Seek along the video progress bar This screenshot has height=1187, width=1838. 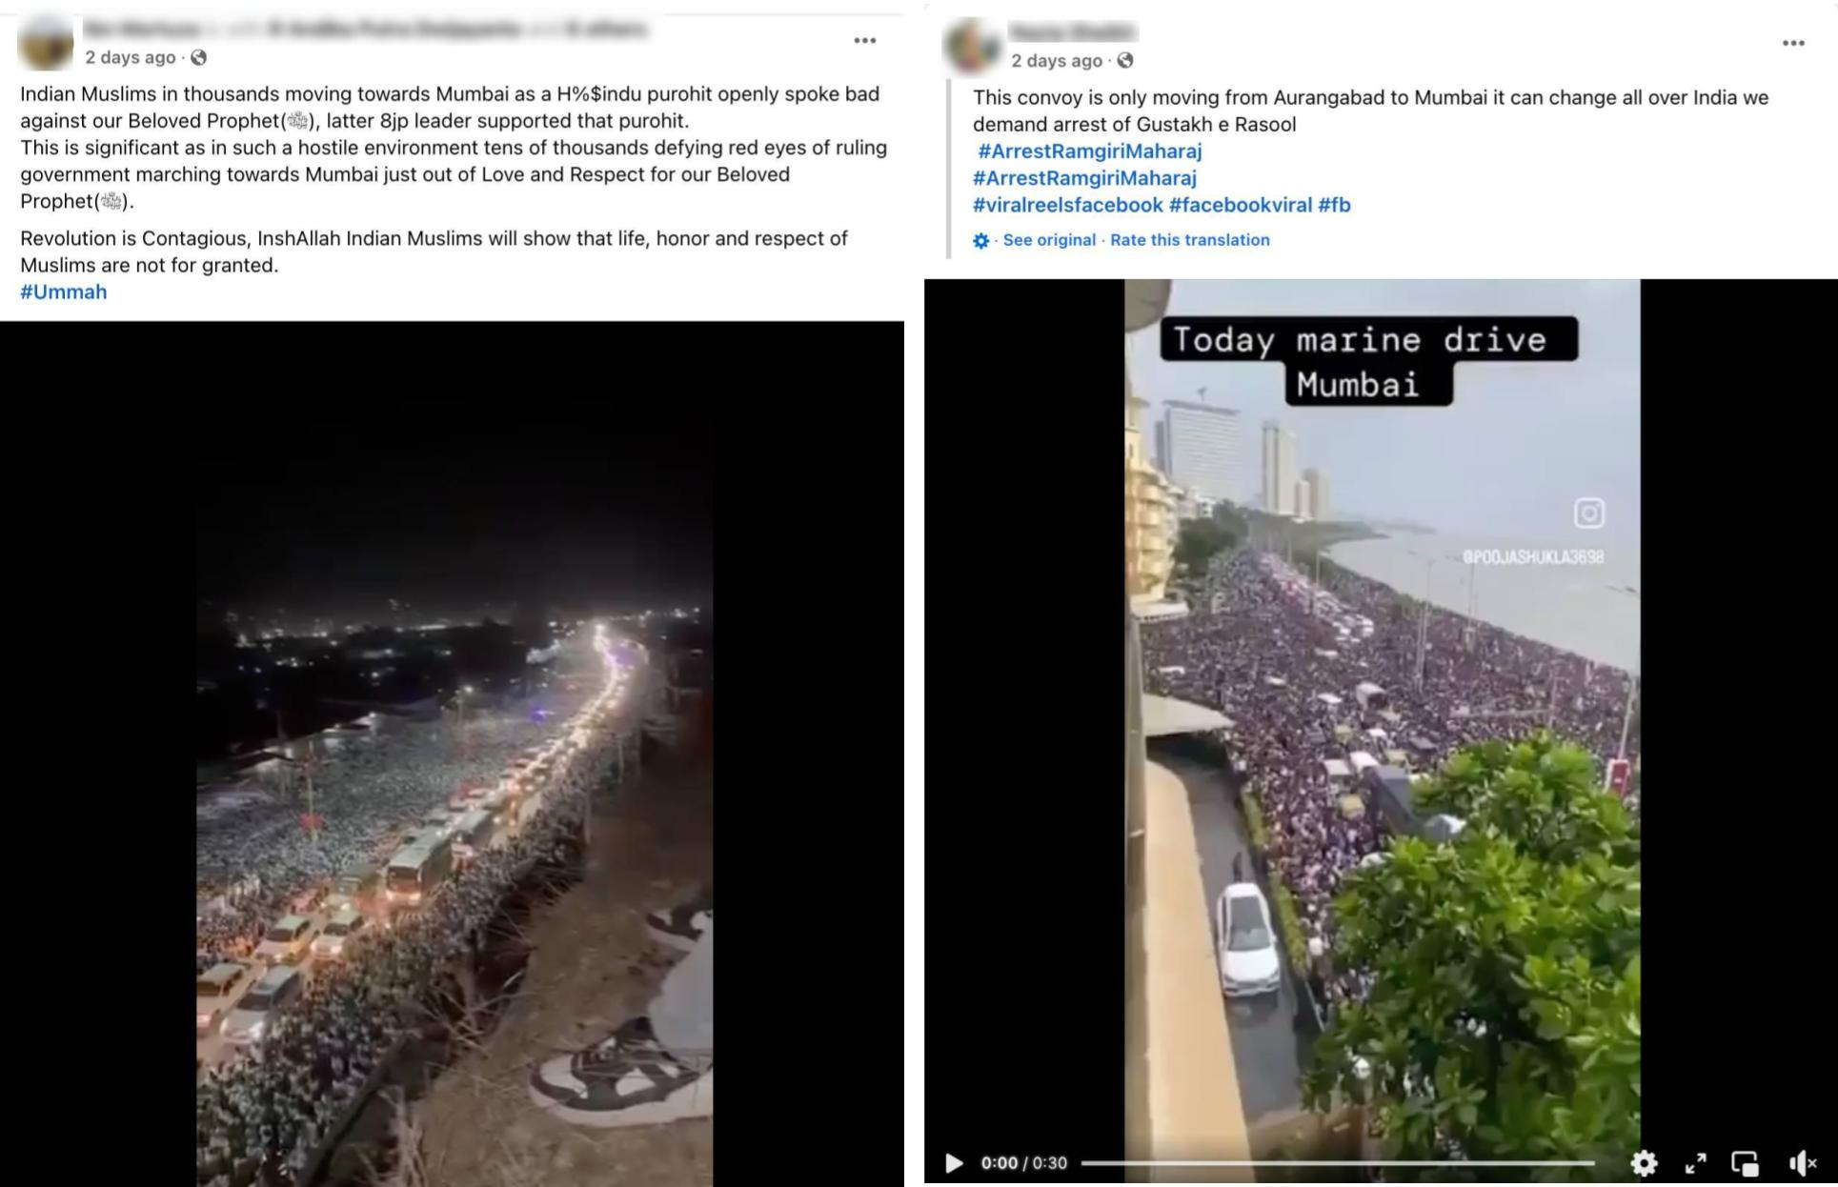tap(1338, 1163)
